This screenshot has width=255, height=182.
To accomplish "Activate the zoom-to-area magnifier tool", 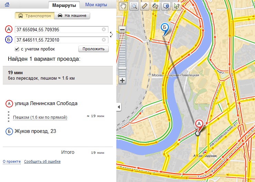I will pyautogui.click(x=134, y=6).
